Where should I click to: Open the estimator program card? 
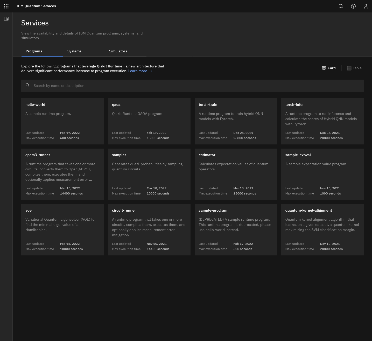[236, 174]
